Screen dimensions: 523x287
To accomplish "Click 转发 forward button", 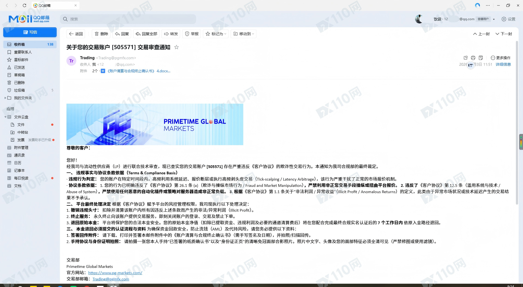I will (171, 34).
